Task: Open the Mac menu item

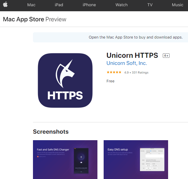Action: click(31, 5)
